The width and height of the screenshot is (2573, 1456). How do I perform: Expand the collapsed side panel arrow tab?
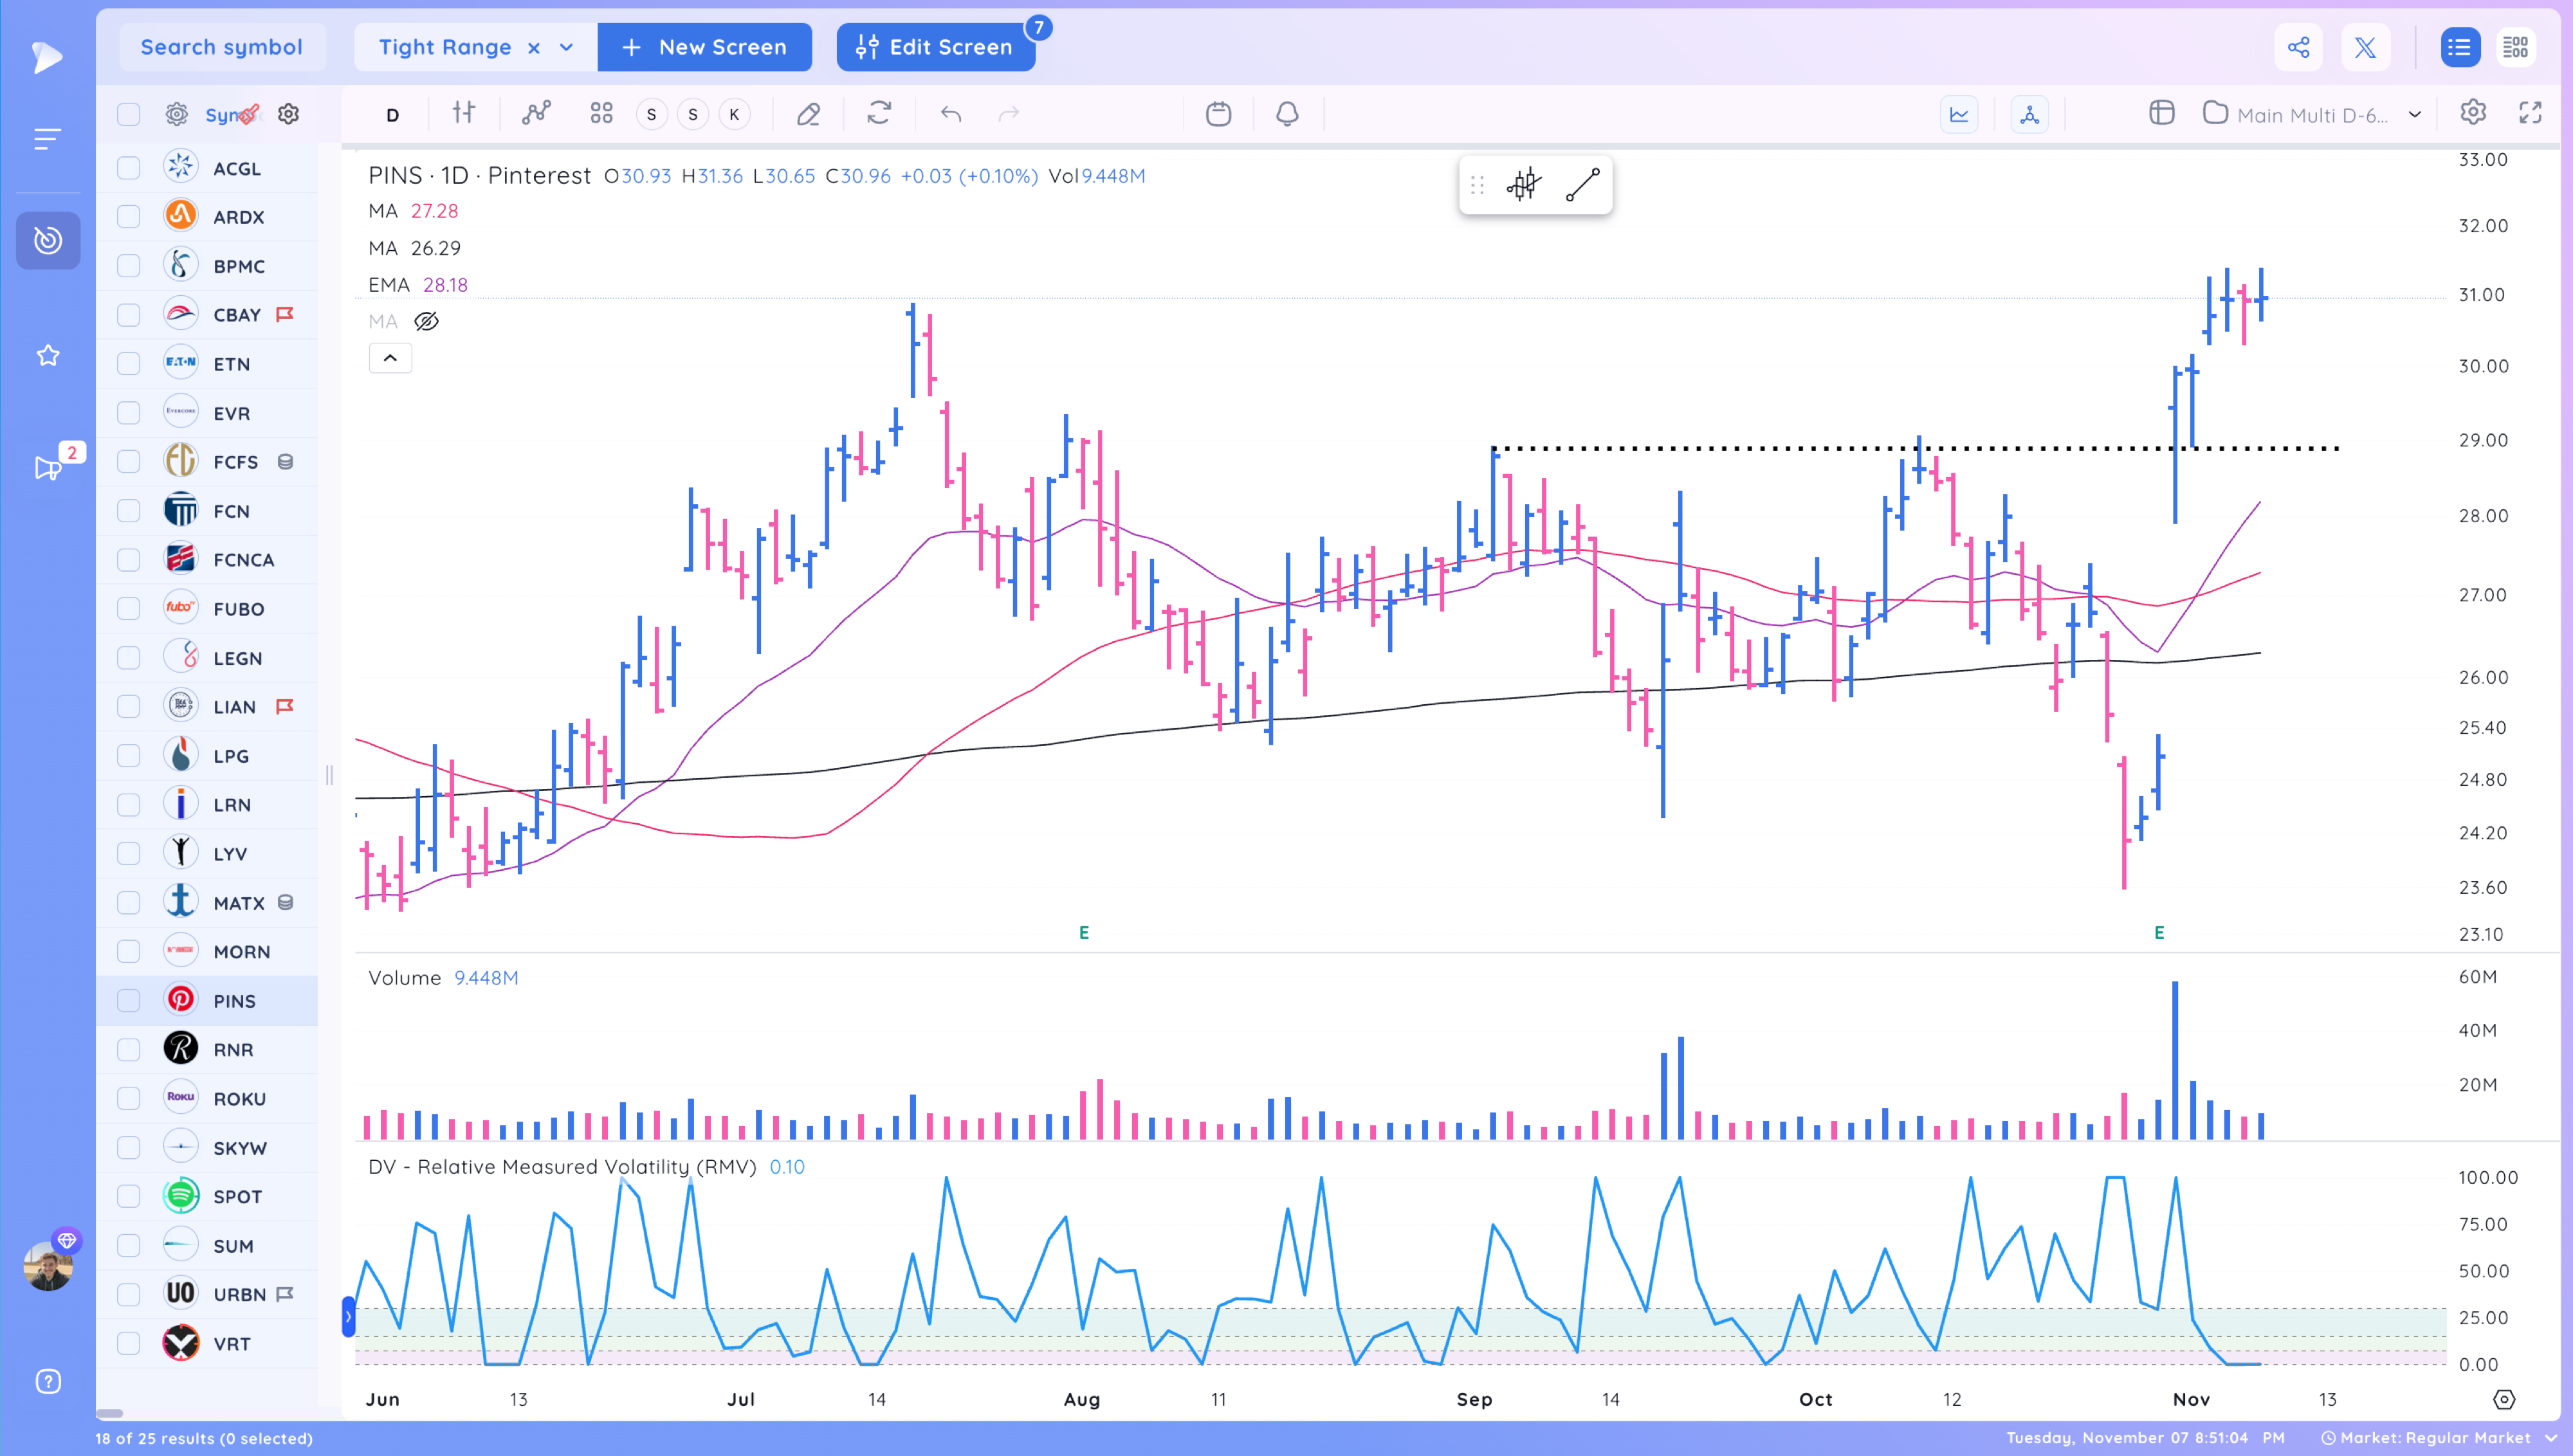pyautogui.click(x=348, y=1317)
